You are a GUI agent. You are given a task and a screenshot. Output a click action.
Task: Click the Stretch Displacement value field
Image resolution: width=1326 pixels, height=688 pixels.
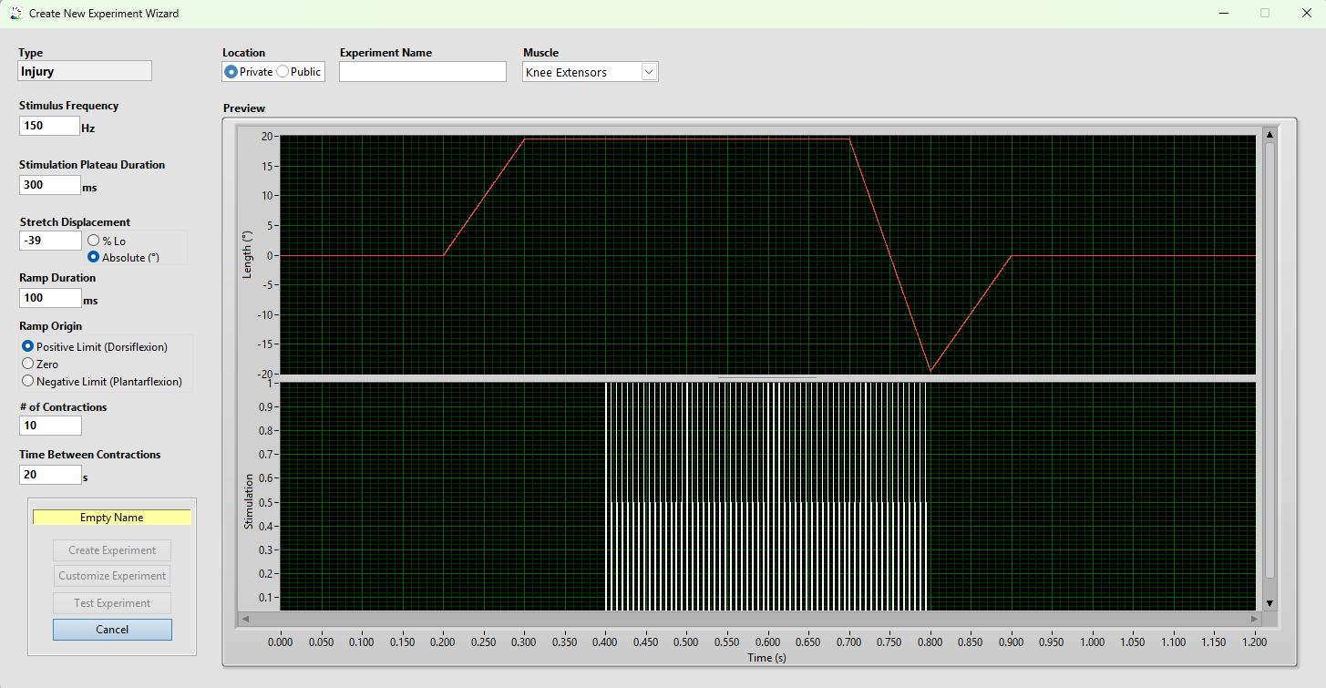tap(49, 241)
